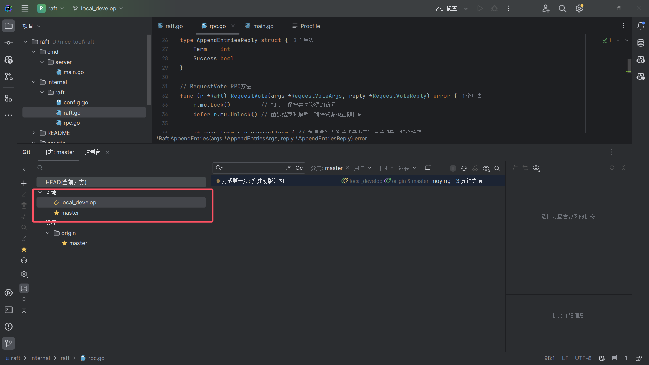Toggle regex search option
The image size is (649, 365).
(x=288, y=168)
